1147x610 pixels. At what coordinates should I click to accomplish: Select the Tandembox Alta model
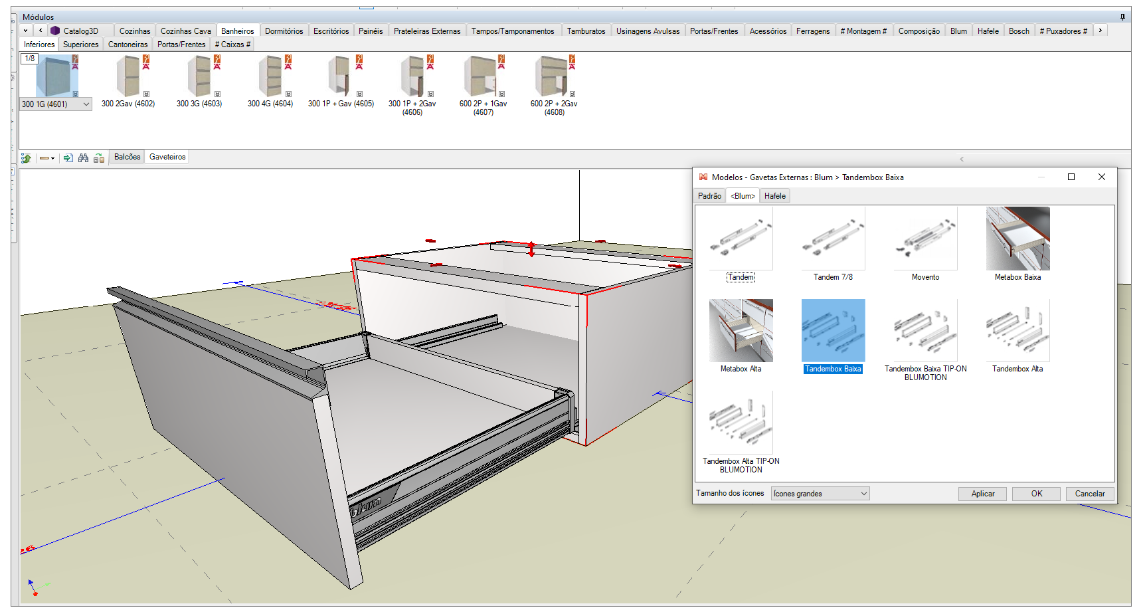point(1017,336)
